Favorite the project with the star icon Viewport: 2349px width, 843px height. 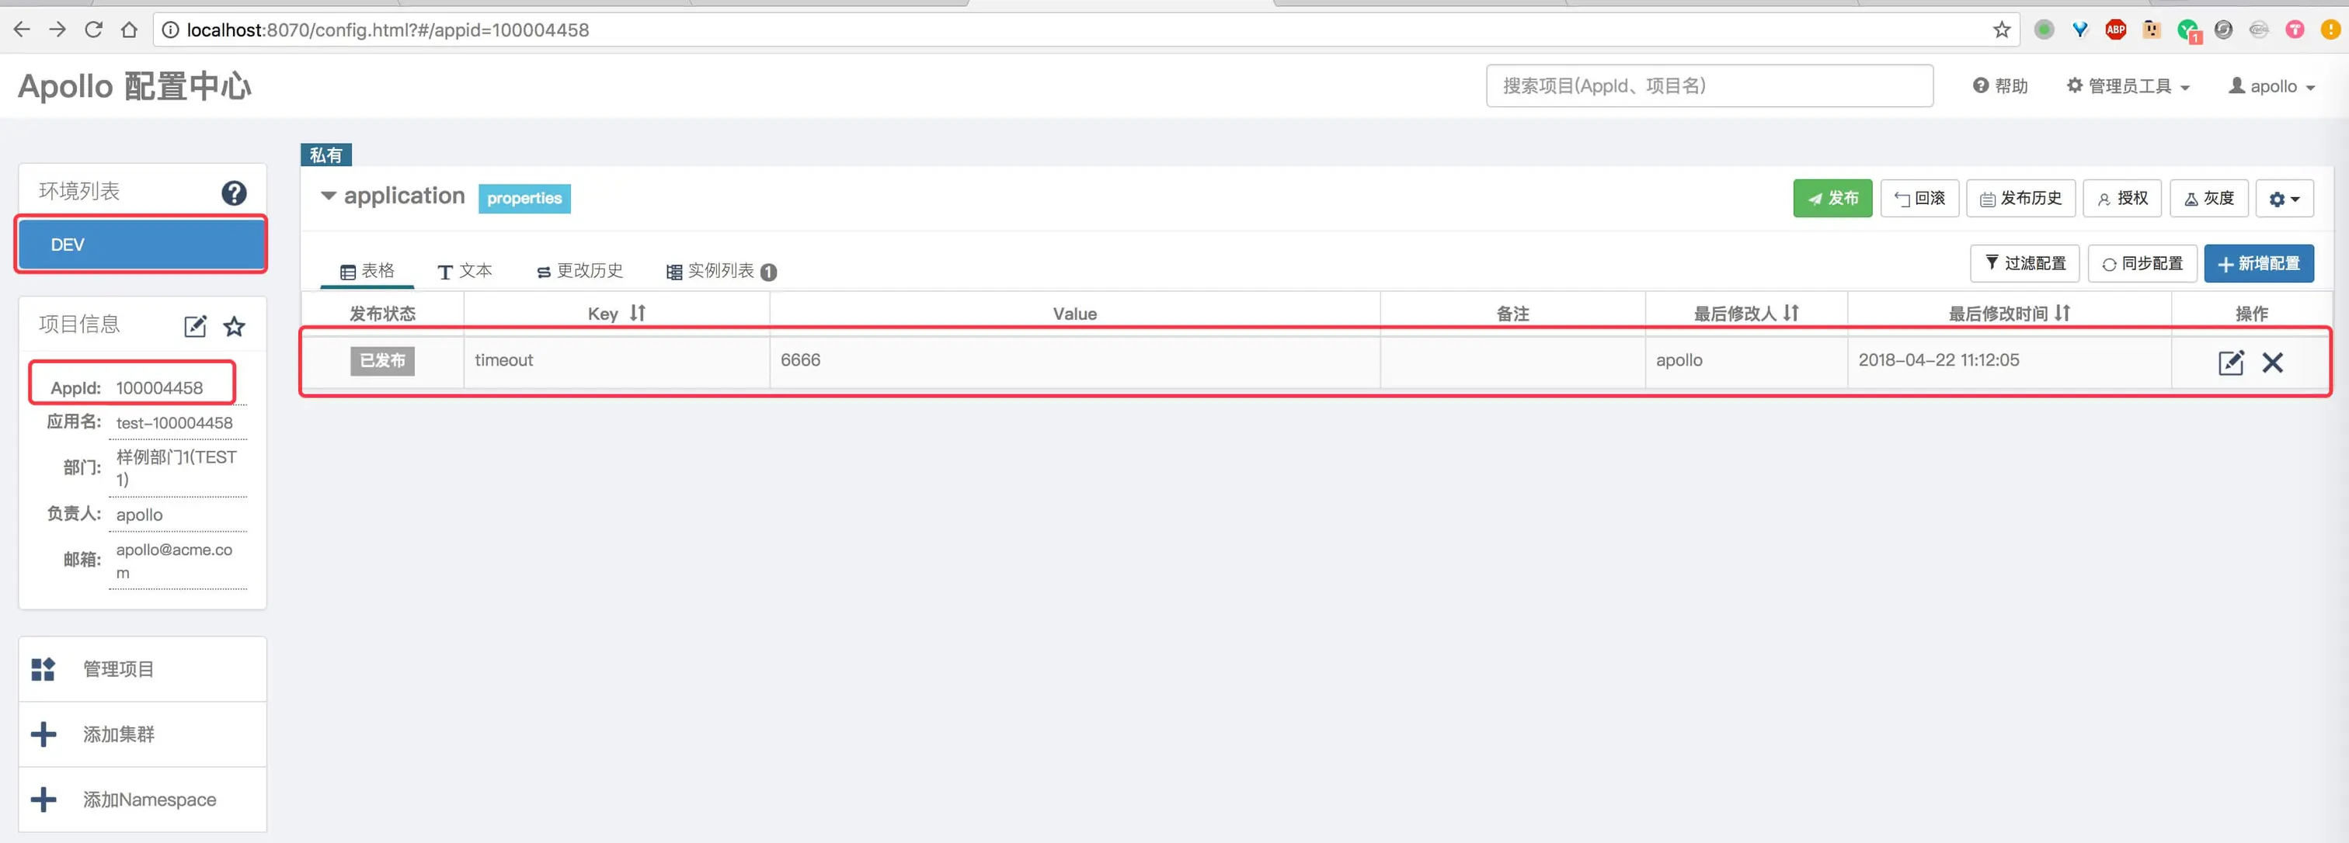click(x=235, y=326)
